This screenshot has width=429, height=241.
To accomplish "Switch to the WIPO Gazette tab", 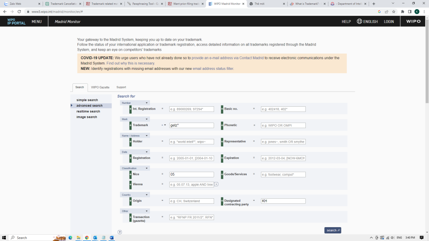I will (100, 87).
